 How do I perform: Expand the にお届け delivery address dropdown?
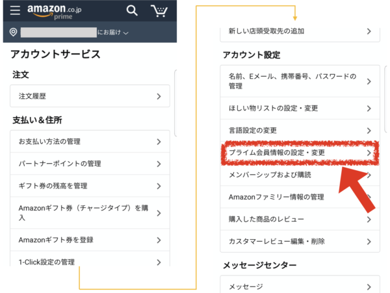[113, 32]
